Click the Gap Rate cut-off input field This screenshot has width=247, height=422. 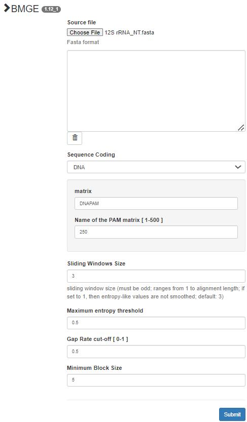(x=156, y=352)
